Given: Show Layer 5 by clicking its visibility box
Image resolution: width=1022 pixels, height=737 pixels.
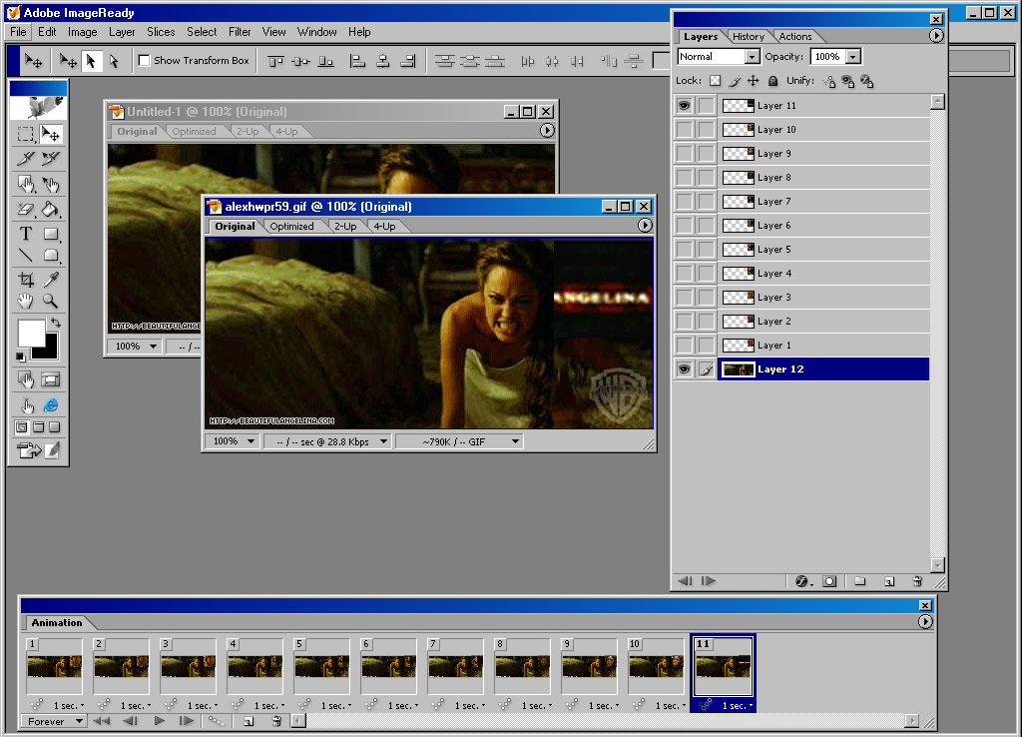Looking at the screenshot, I should [x=684, y=250].
